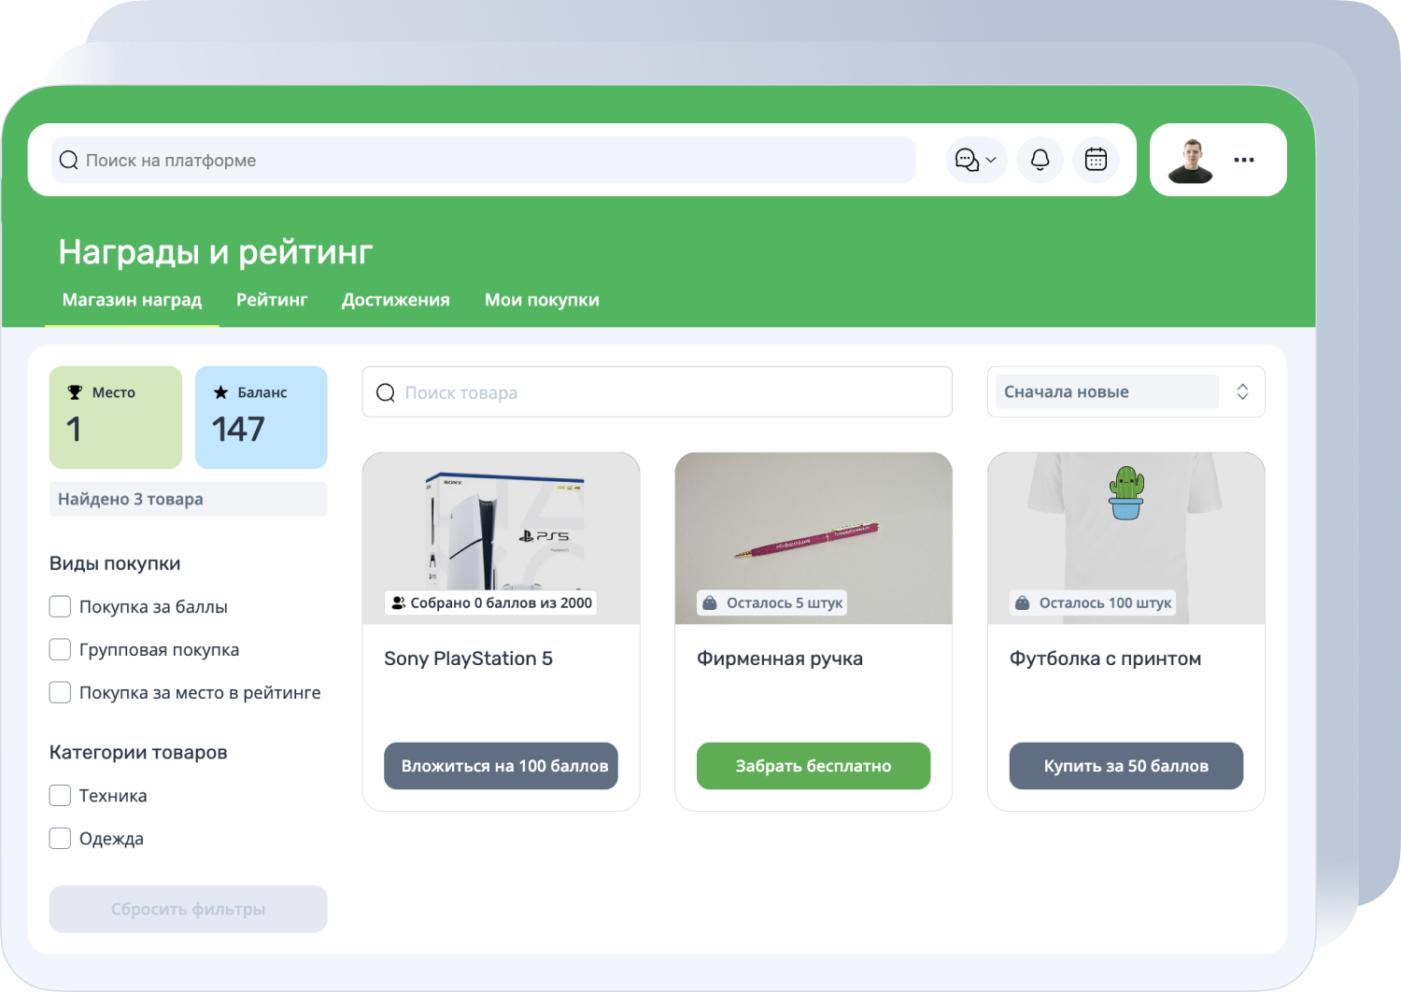Image resolution: width=1401 pixels, height=992 pixels.
Task: Click the Баланс 147 card
Action: point(262,418)
